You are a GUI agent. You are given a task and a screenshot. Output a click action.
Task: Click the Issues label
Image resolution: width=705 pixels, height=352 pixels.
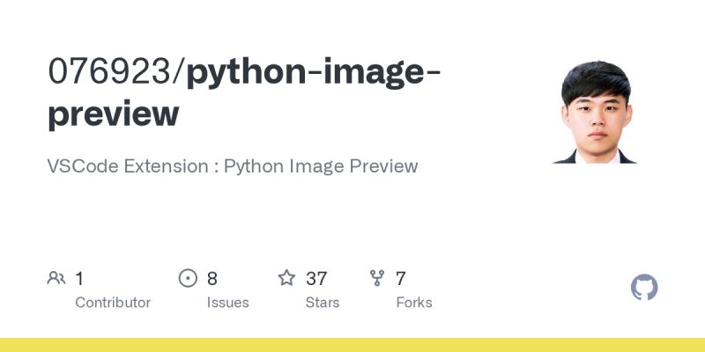[x=227, y=303]
